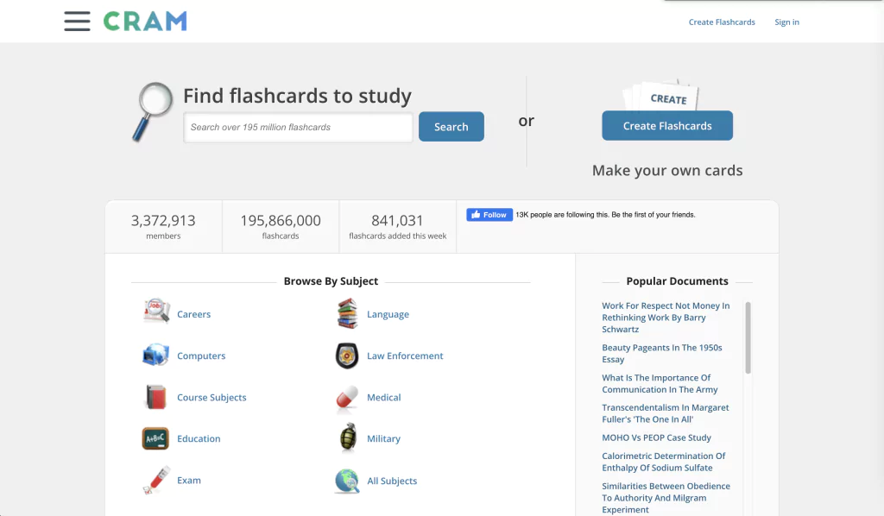Viewport: 884px width, 516px height.
Task: Click the globe All Subjects icon
Action: tap(347, 481)
